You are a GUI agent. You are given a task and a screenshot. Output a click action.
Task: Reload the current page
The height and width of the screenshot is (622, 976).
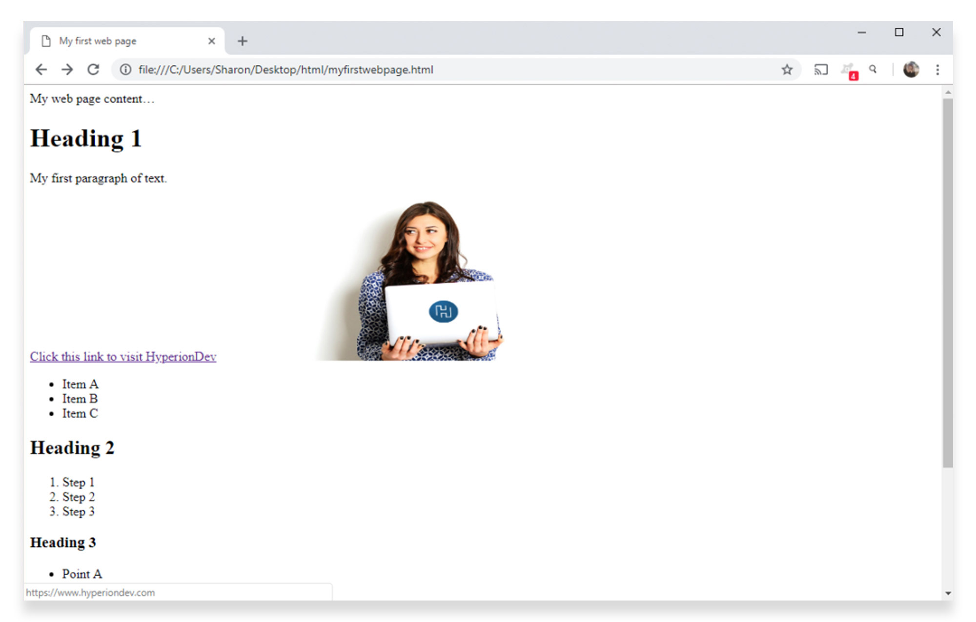pyautogui.click(x=93, y=70)
